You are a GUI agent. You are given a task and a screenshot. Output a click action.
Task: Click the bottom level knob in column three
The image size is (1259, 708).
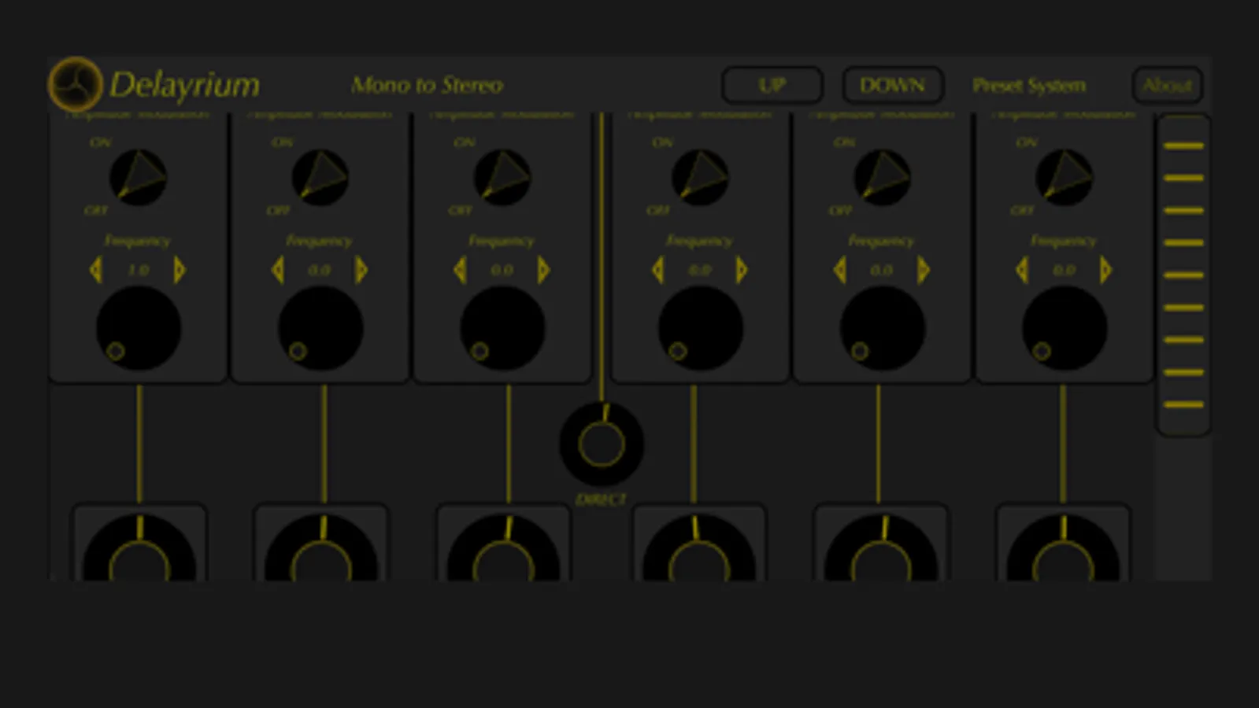[x=503, y=548]
